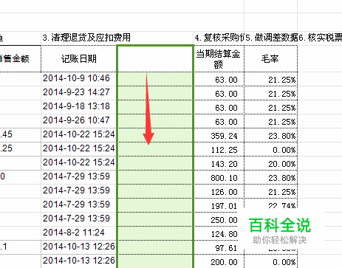
Task: Click the cell starting with 4.复核采购
Action: pyautogui.click(x=219, y=38)
